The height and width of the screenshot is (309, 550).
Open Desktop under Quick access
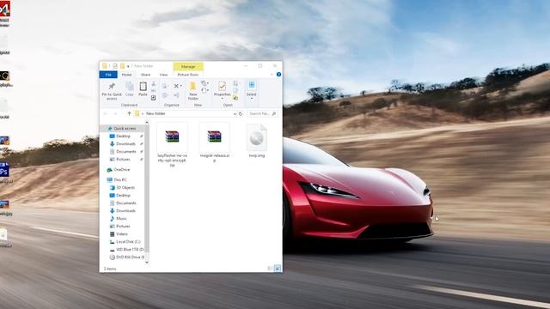click(123, 136)
